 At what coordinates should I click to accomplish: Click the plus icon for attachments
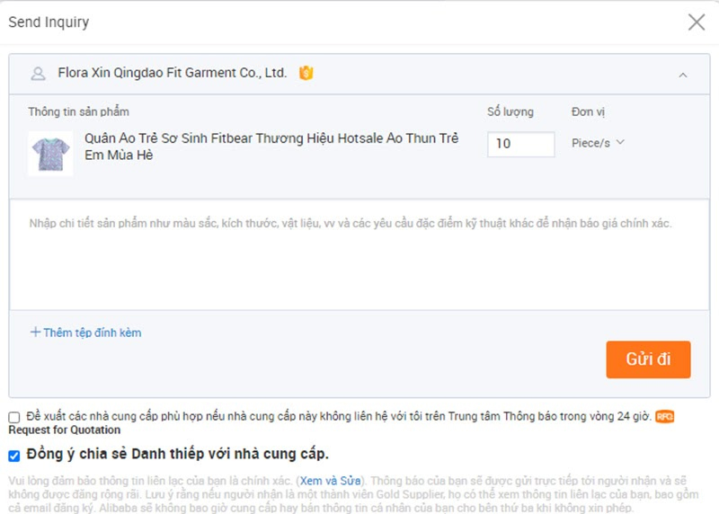point(35,332)
